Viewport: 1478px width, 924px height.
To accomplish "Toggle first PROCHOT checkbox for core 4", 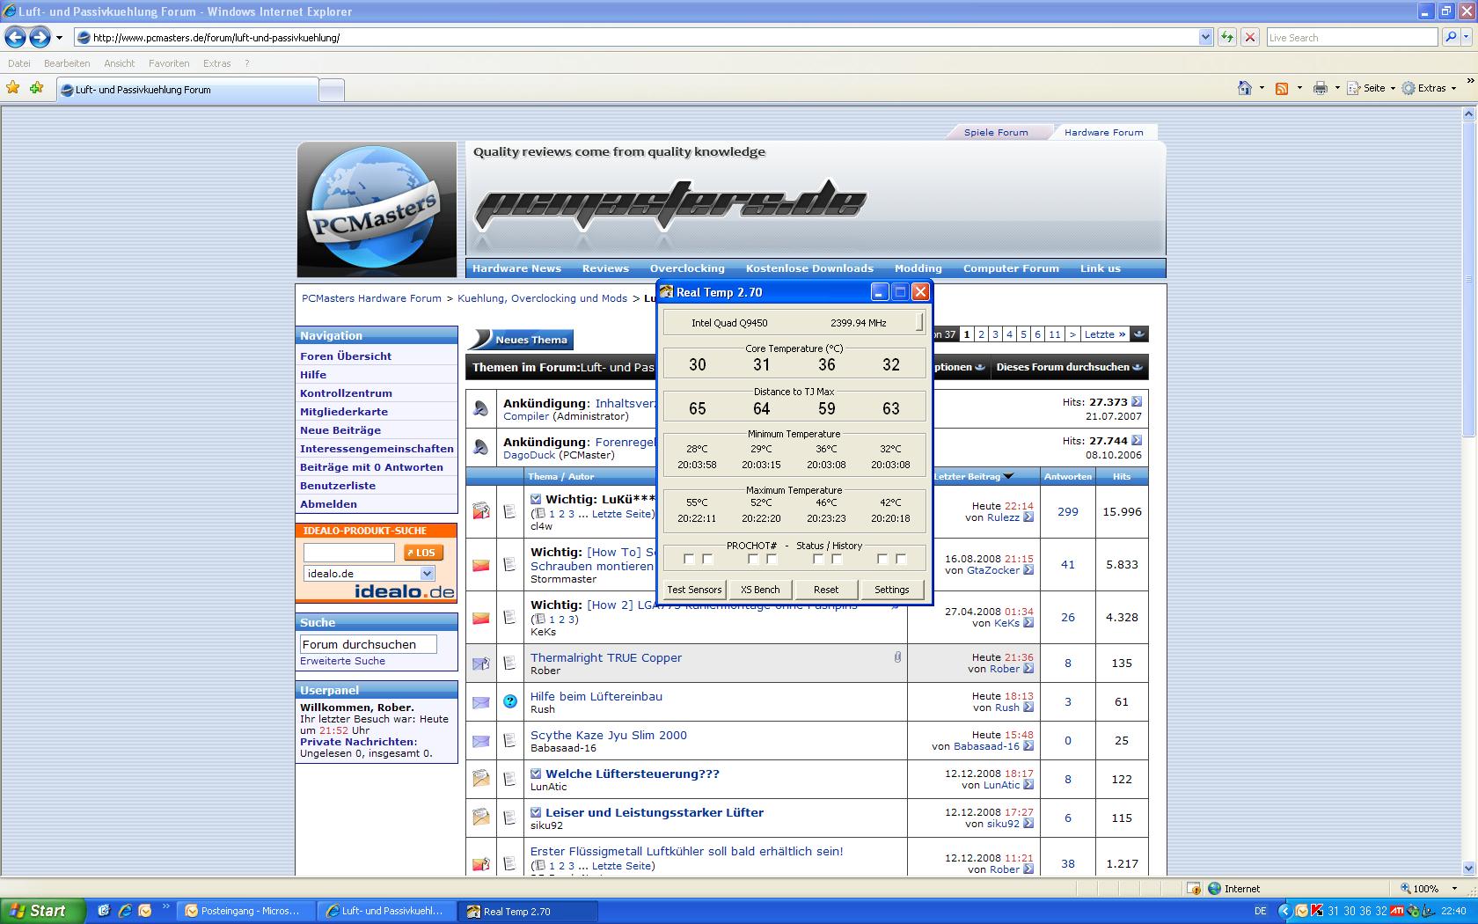I will point(882,559).
